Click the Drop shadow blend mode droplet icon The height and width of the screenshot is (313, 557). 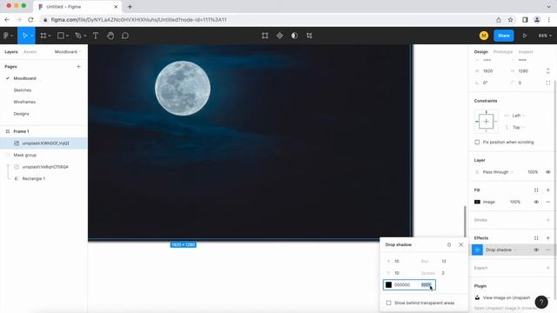[x=449, y=245]
